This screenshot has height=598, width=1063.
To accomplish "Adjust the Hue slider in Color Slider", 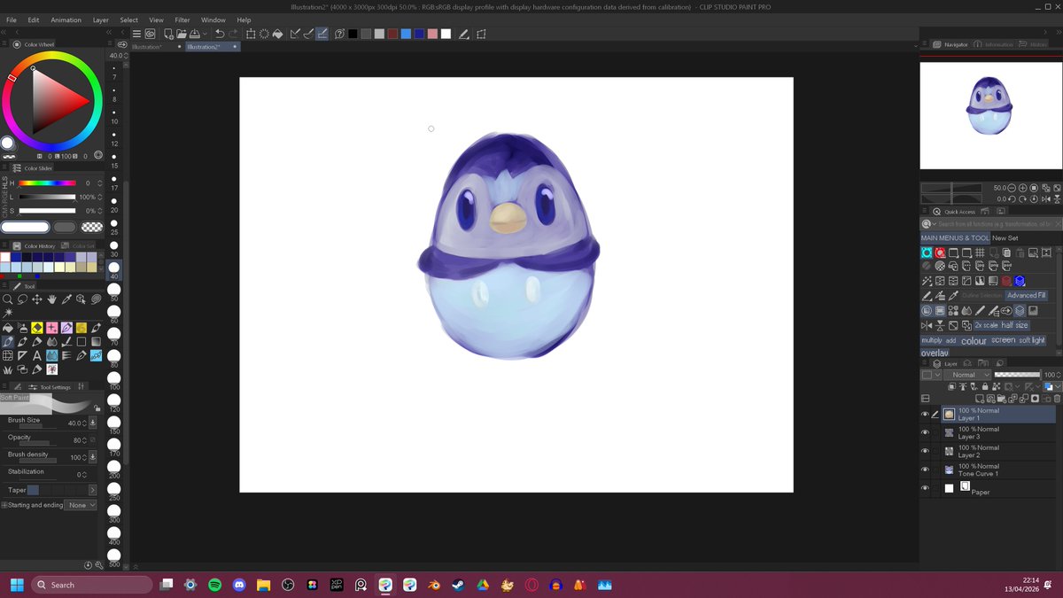I will click(48, 183).
